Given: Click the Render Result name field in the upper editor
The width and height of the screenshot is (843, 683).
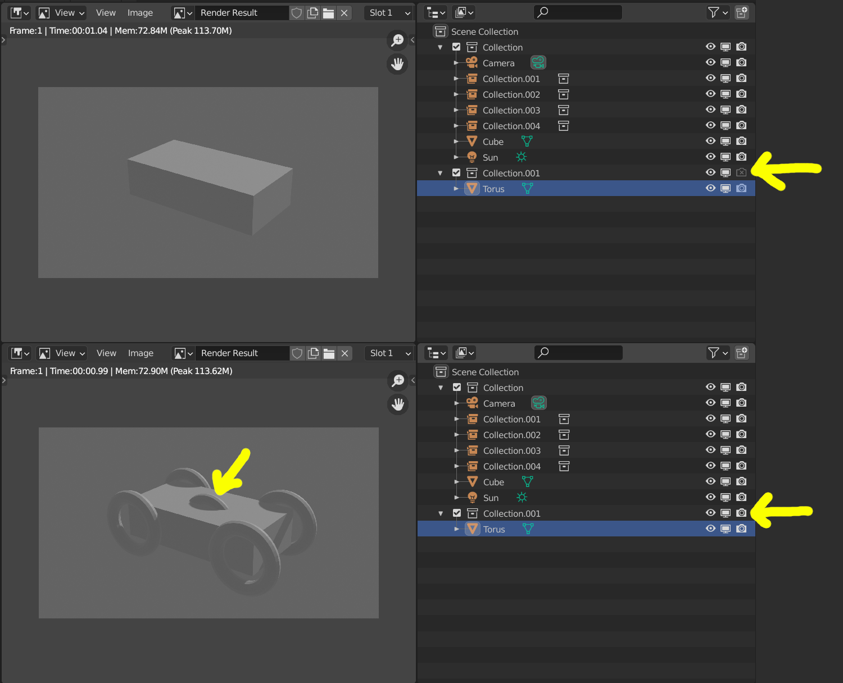Looking at the screenshot, I should [242, 13].
